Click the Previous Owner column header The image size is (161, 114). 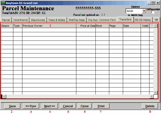(x=49, y=26)
